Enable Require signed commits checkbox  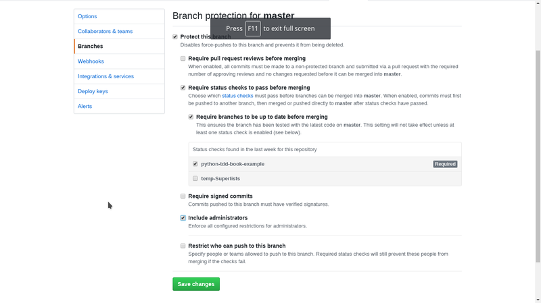pos(183,196)
